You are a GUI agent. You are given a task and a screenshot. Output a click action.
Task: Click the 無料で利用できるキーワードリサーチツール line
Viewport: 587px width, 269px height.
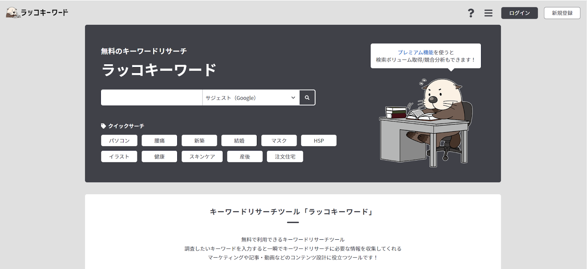click(293, 239)
